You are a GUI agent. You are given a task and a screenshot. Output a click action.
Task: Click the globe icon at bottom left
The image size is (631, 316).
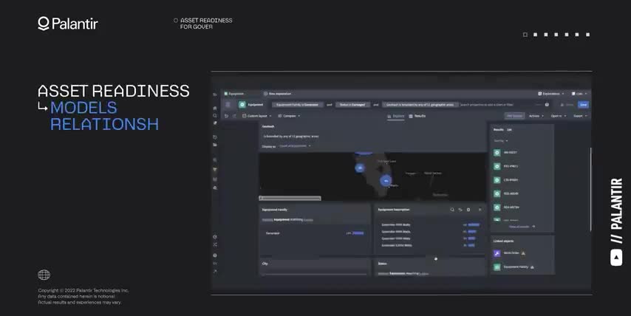44,275
